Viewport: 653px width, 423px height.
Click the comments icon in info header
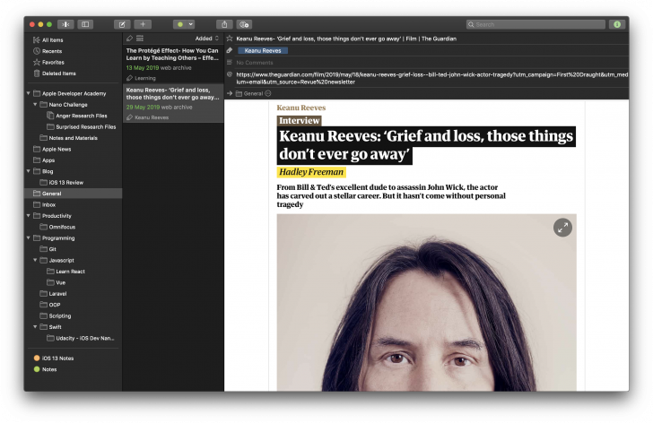click(x=230, y=63)
